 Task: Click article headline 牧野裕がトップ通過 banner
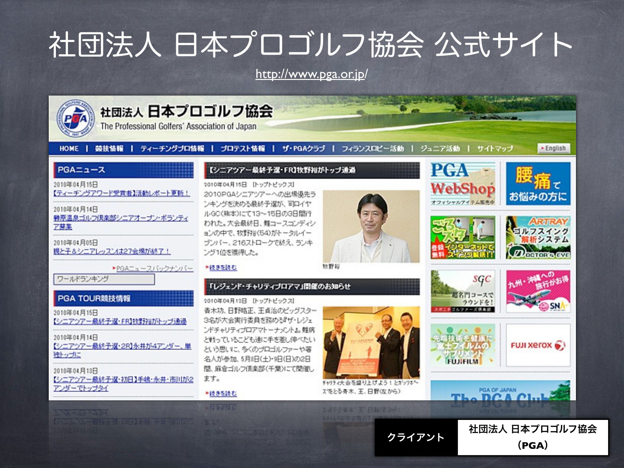pyautogui.click(x=312, y=170)
